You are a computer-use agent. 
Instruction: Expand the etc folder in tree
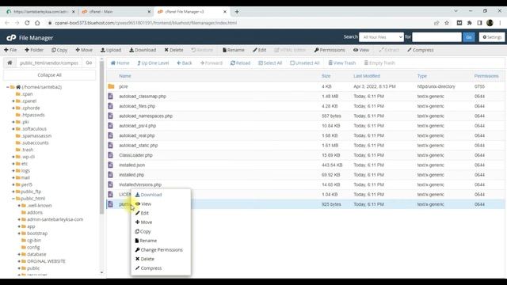[13, 164]
